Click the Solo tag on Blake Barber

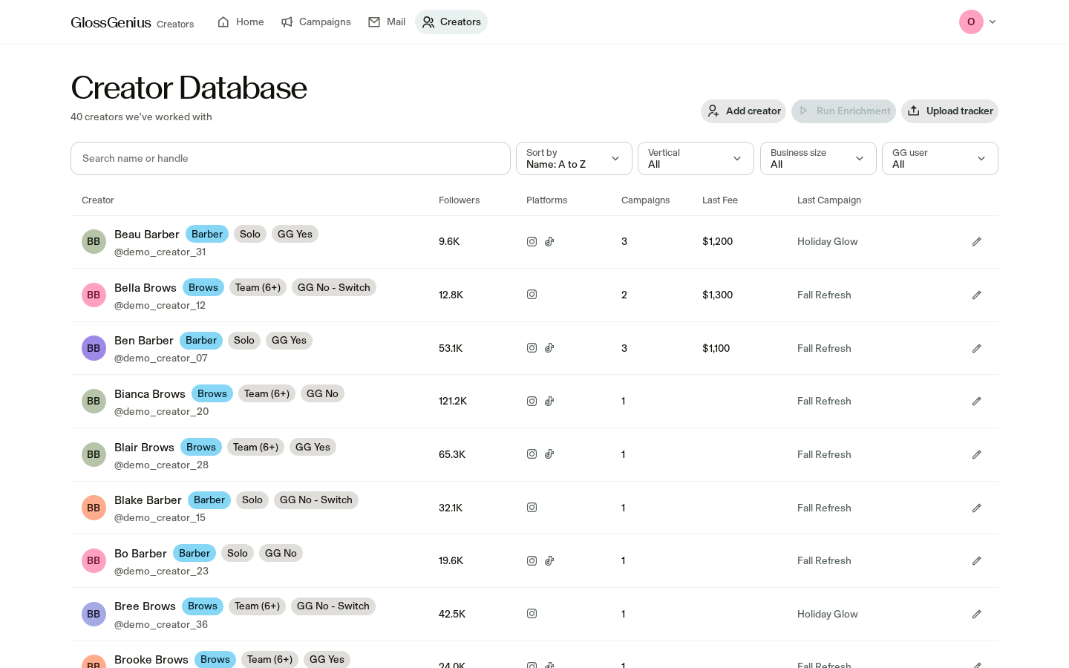[252, 500]
